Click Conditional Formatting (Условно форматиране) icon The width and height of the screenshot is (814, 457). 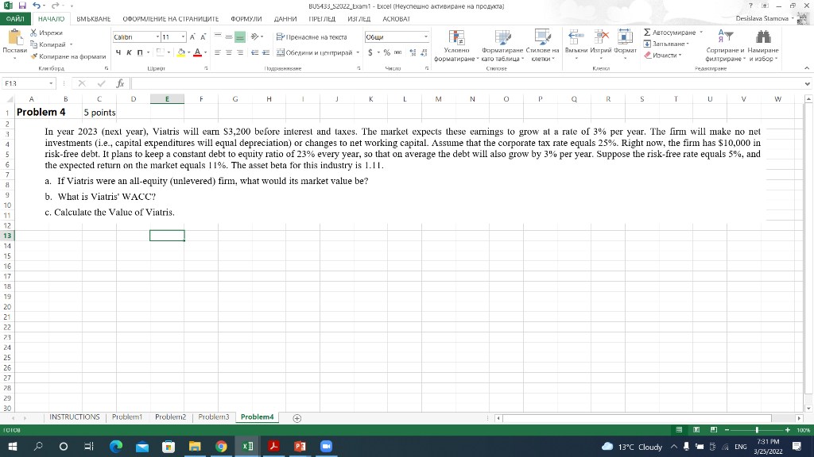456,37
